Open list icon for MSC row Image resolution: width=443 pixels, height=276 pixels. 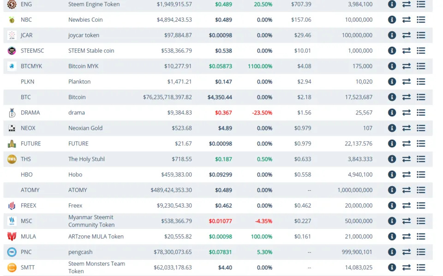point(421,221)
